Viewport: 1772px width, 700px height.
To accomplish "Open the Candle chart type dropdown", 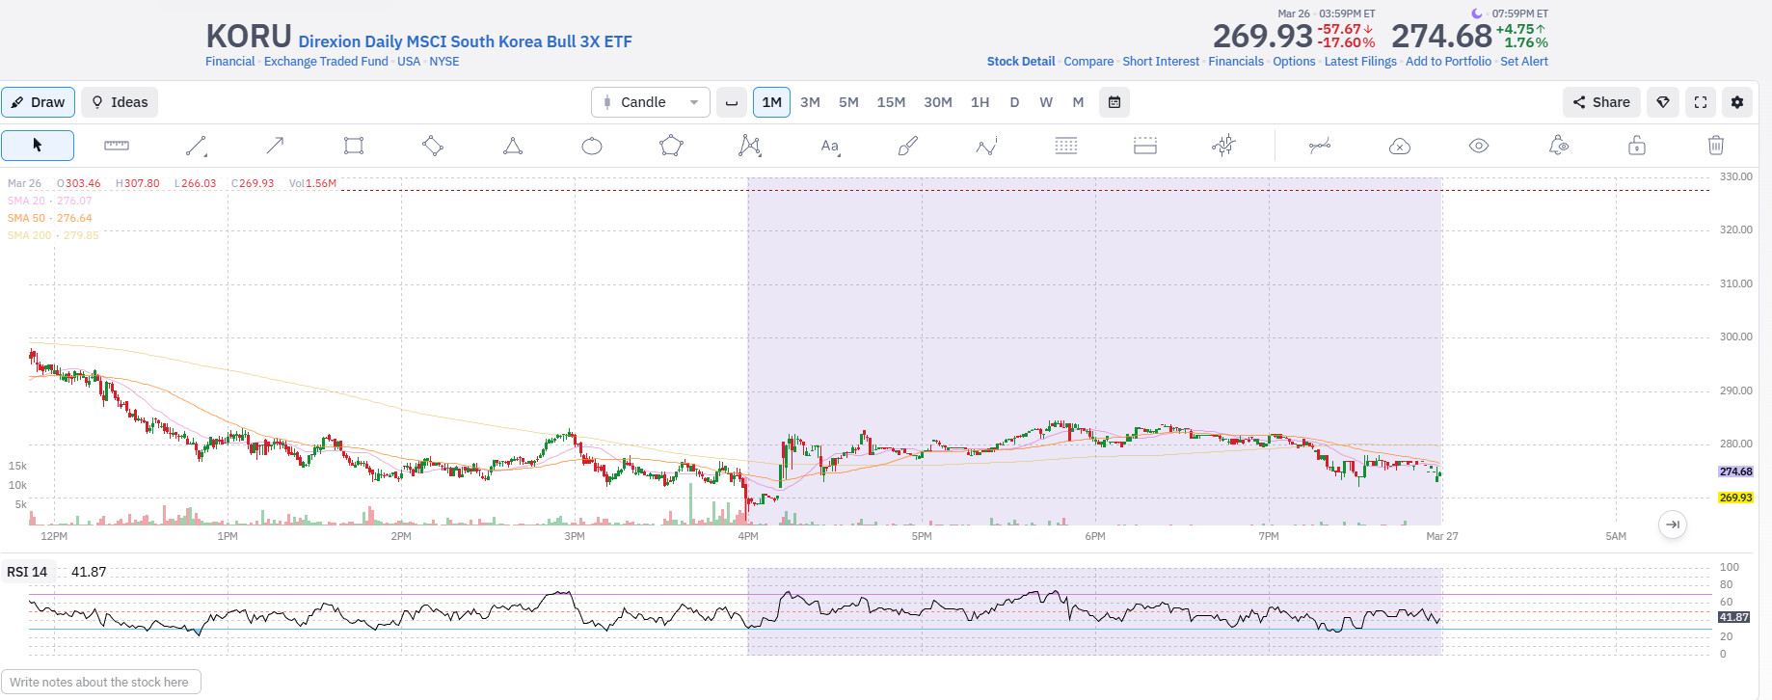I will coord(651,102).
